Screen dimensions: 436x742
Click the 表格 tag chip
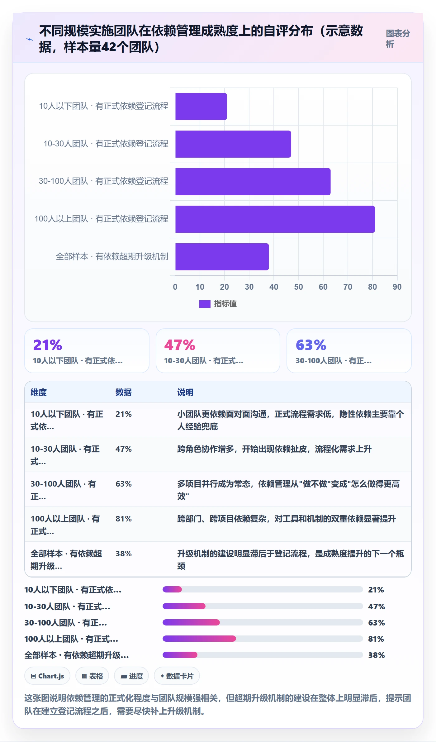tap(92, 676)
